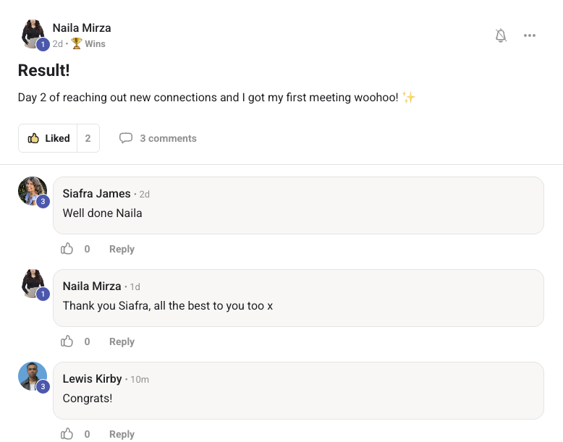Reply to Naila Mirza's comment
Image resolution: width=563 pixels, height=442 pixels.
[122, 342]
